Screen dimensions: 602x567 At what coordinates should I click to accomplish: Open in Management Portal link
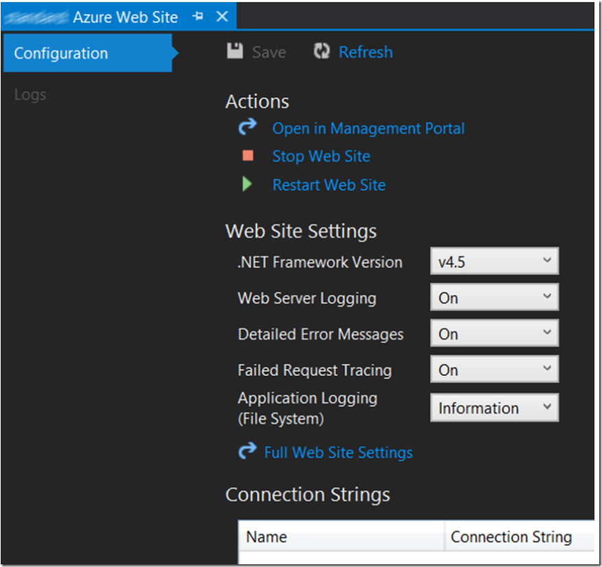pyautogui.click(x=368, y=129)
